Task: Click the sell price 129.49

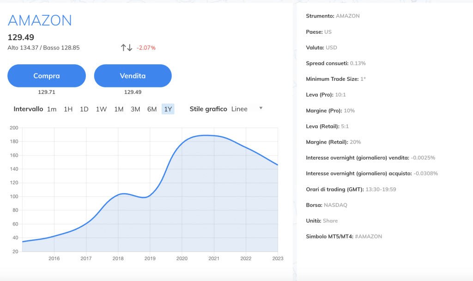Action: point(133,92)
